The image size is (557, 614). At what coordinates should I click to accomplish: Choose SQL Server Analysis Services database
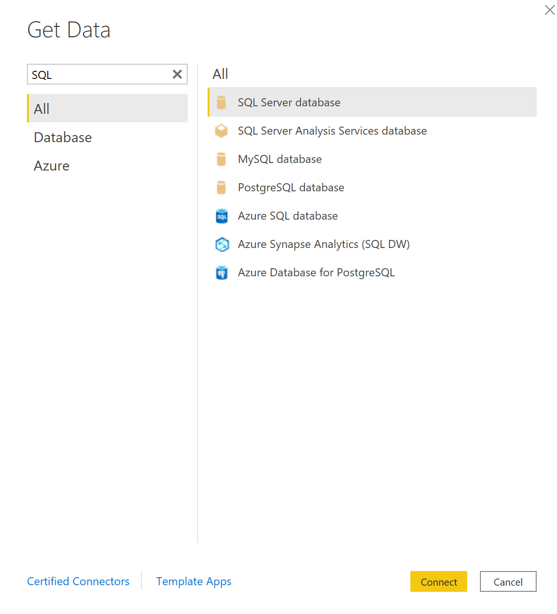tap(332, 131)
